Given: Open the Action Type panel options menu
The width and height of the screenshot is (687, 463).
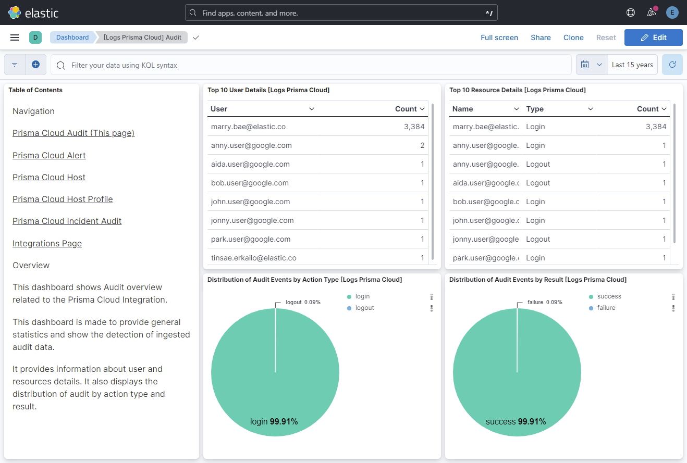Looking at the screenshot, I should coord(431,297).
